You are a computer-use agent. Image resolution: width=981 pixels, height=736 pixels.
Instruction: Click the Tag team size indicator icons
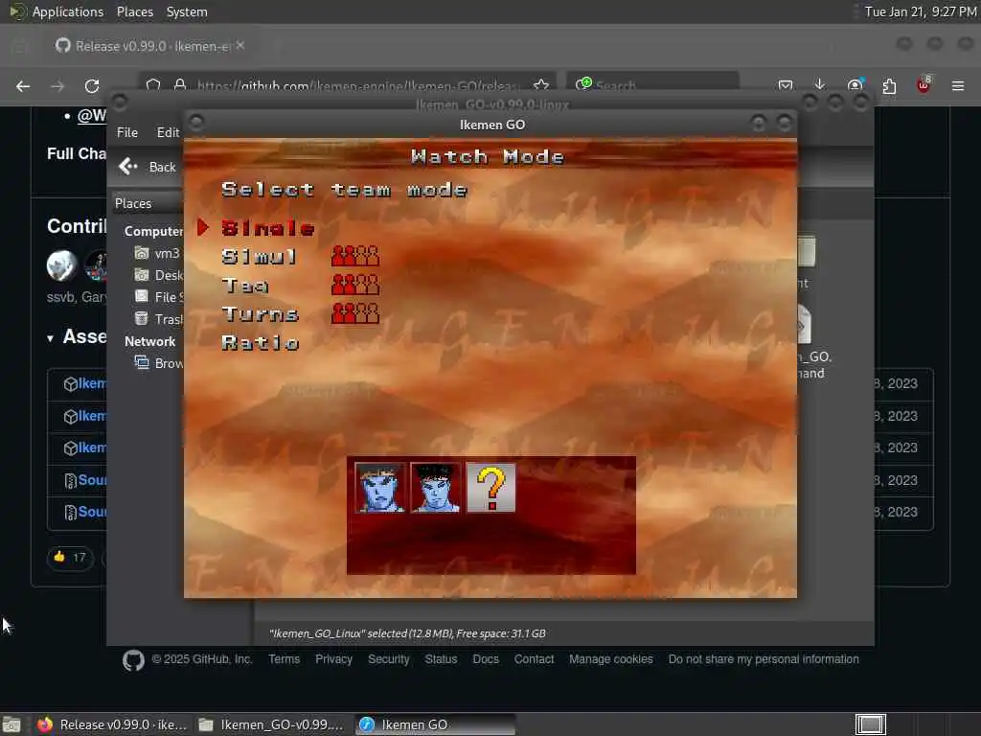point(354,285)
